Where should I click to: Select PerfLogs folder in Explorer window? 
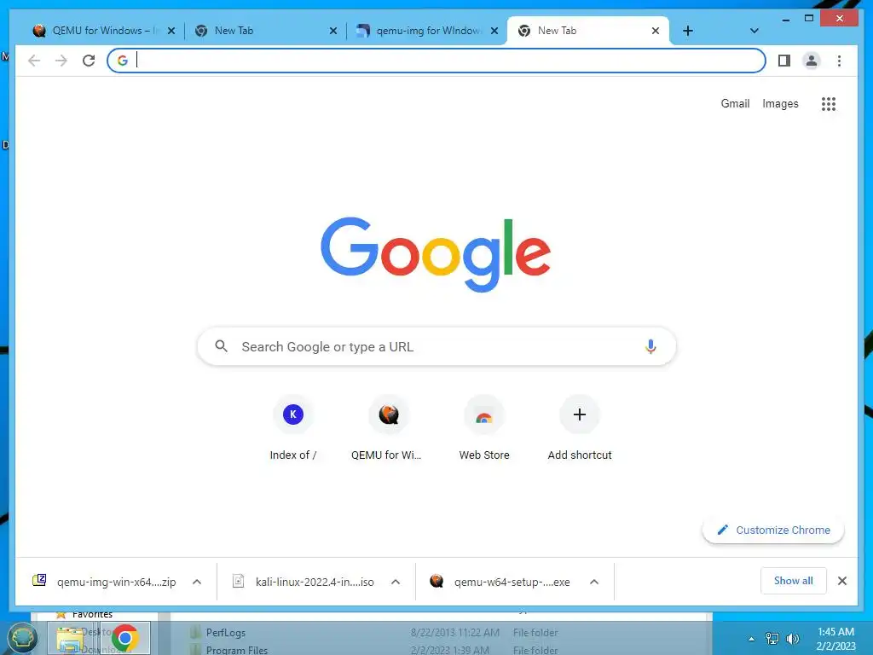pyautogui.click(x=225, y=633)
